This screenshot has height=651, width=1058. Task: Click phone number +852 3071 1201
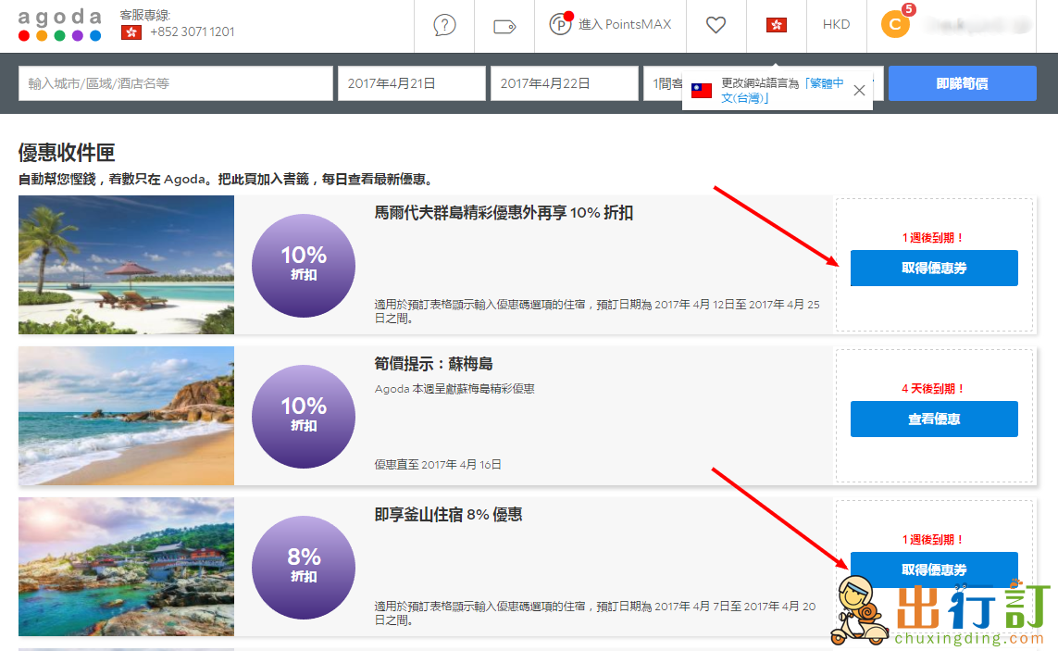click(x=193, y=31)
